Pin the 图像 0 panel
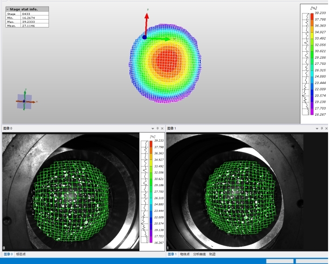The width and height of the screenshot is (329, 264). point(158,128)
